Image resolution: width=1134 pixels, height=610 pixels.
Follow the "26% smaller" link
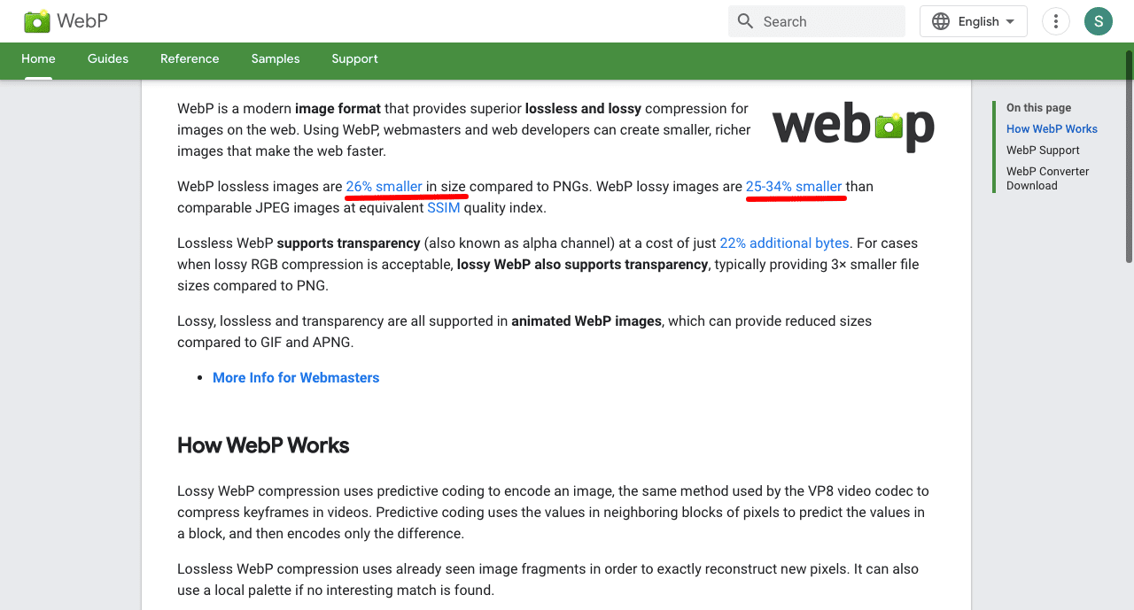tap(384, 187)
